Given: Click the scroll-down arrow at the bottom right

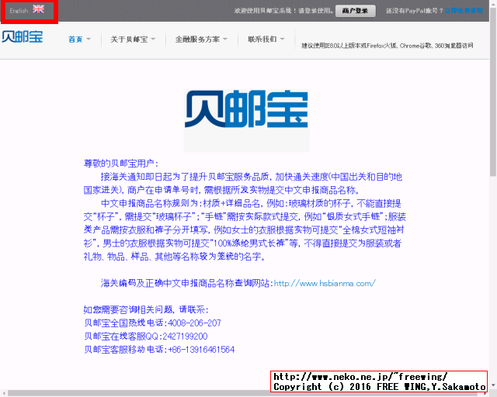Looking at the screenshot, I should pyautogui.click(x=493, y=385).
